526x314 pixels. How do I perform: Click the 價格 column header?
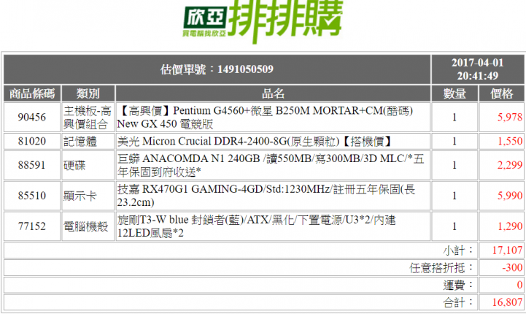[501, 93]
